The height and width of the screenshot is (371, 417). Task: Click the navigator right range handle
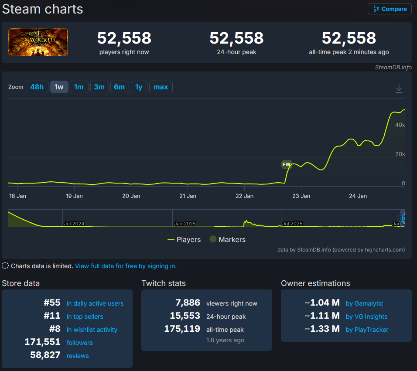click(404, 218)
